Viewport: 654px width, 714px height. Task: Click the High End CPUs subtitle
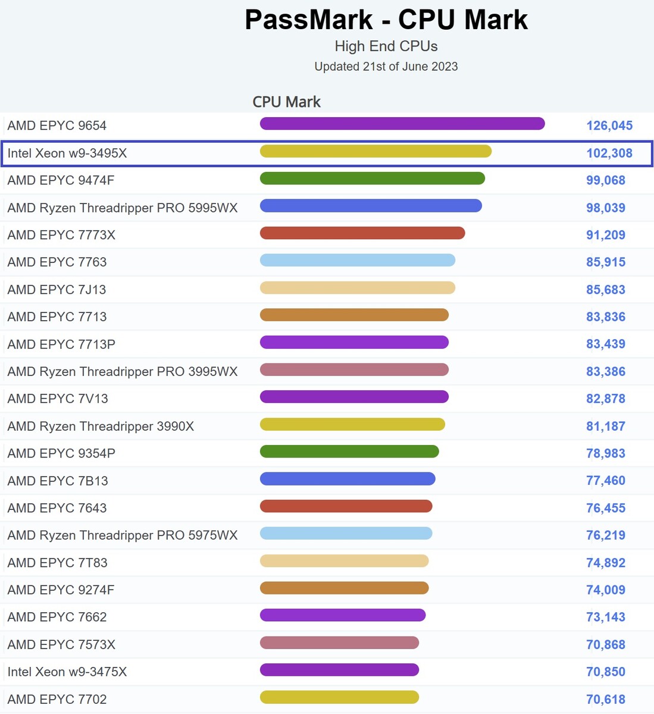pos(386,46)
